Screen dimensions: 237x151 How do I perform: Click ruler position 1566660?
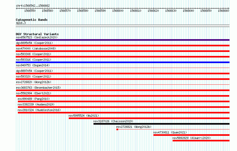223,11
